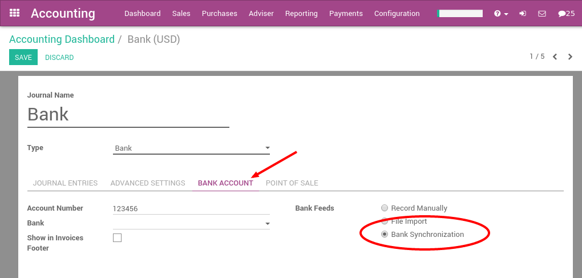The image size is (582, 278).
Task: Switch to the Advanced Settings tab
Action: click(x=148, y=183)
